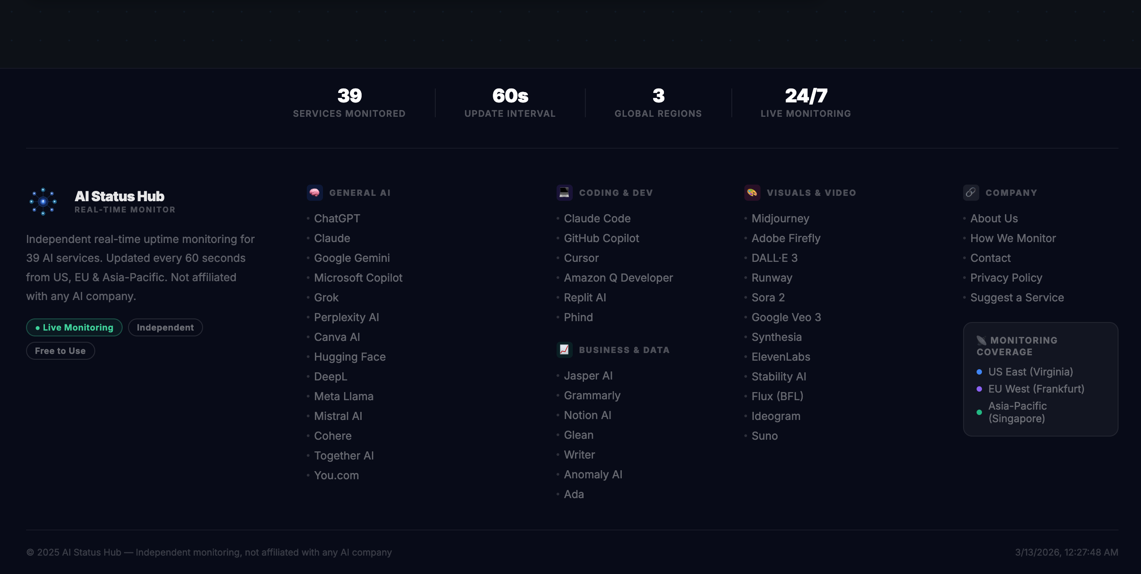Open the ChatGPT status link

tap(337, 218)
